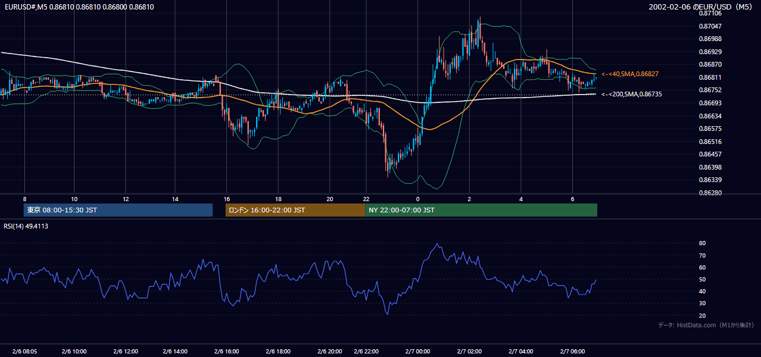Click the 200 SMA 0.86735 label
The height and width of the screenshot is (357, 761).
pos(631,94)
